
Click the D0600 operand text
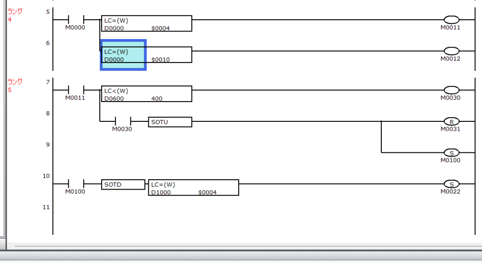click(114, 99)
